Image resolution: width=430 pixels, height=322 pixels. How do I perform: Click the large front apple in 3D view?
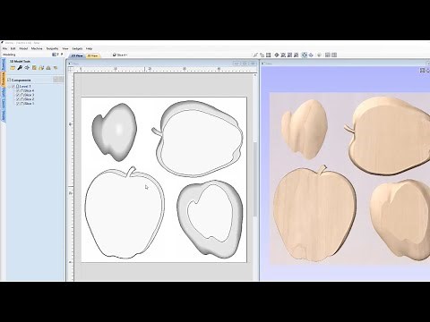coord(314,214)
